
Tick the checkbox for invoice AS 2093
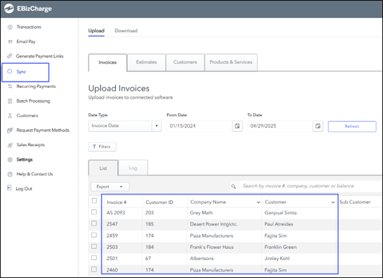(x=94, y=212)
